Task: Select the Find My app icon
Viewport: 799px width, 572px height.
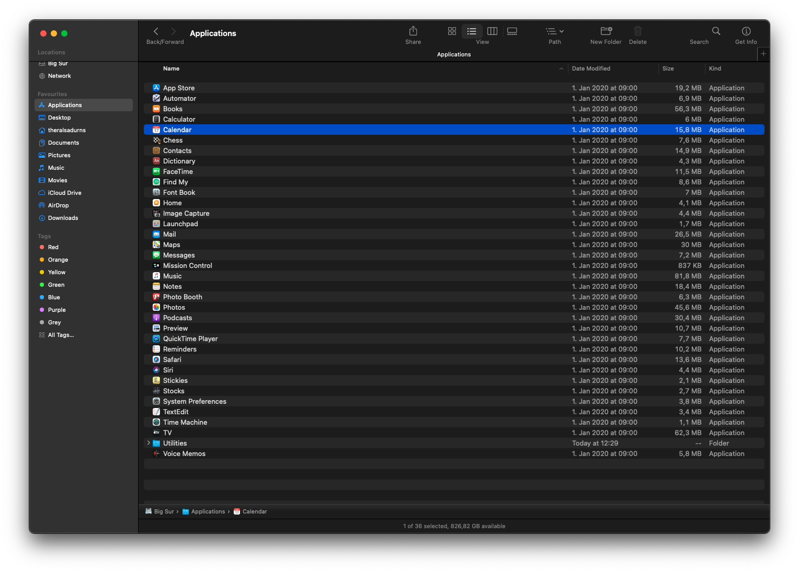Action: [x=156, y=182]
